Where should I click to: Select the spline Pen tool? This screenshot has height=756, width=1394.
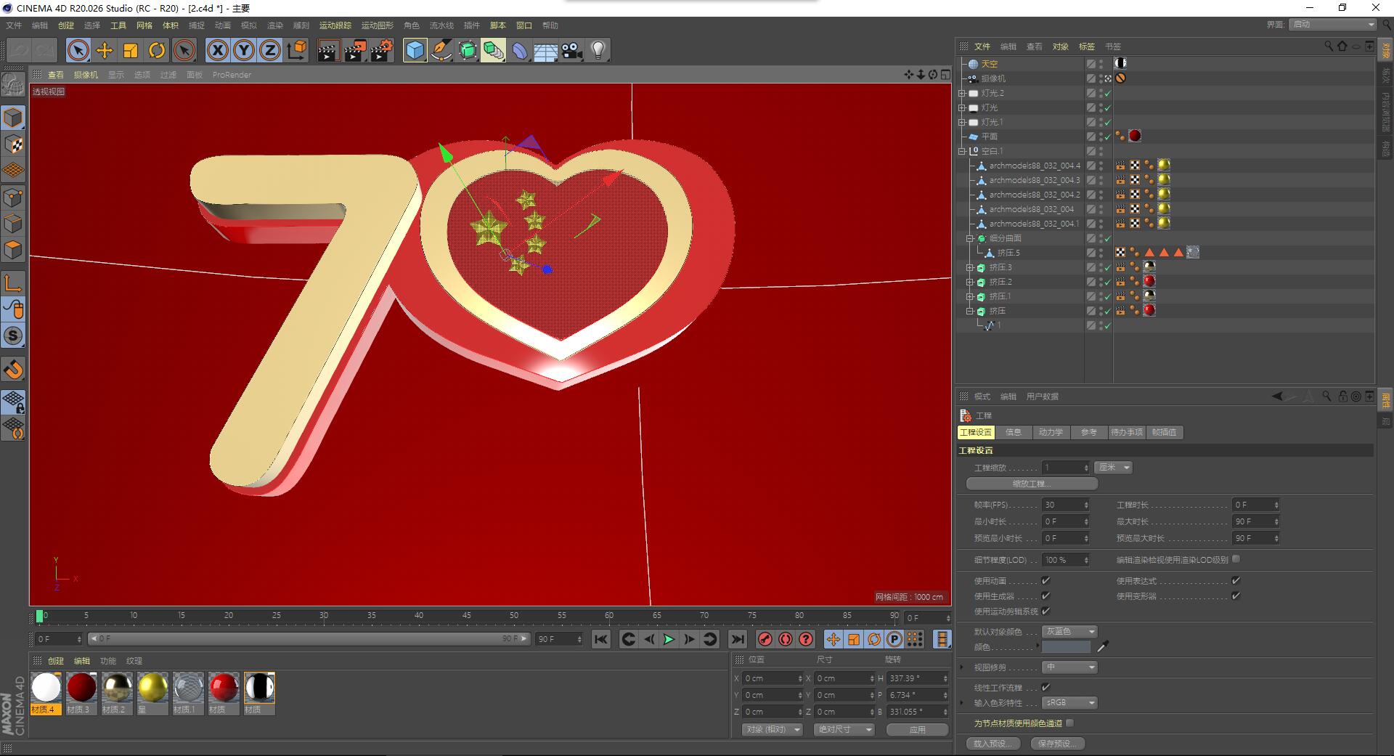click(441, 50)
